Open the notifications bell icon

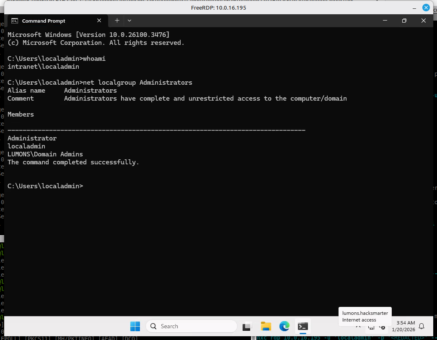(x=421, y=326)
